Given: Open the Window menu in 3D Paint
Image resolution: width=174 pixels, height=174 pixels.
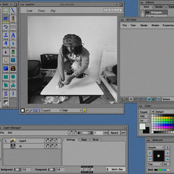Looking at the screenshot, I should tap(155, 25).
